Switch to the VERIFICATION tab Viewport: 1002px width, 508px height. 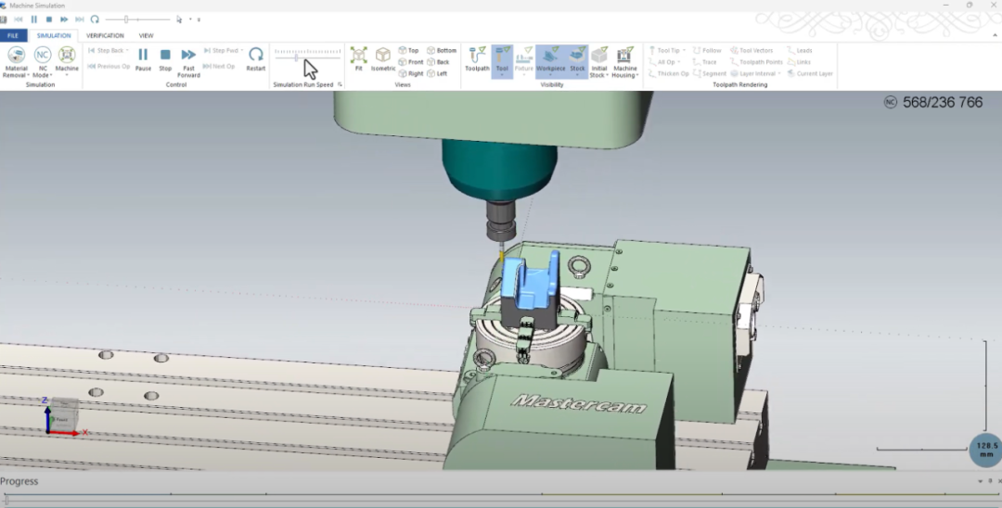(105, 36)
